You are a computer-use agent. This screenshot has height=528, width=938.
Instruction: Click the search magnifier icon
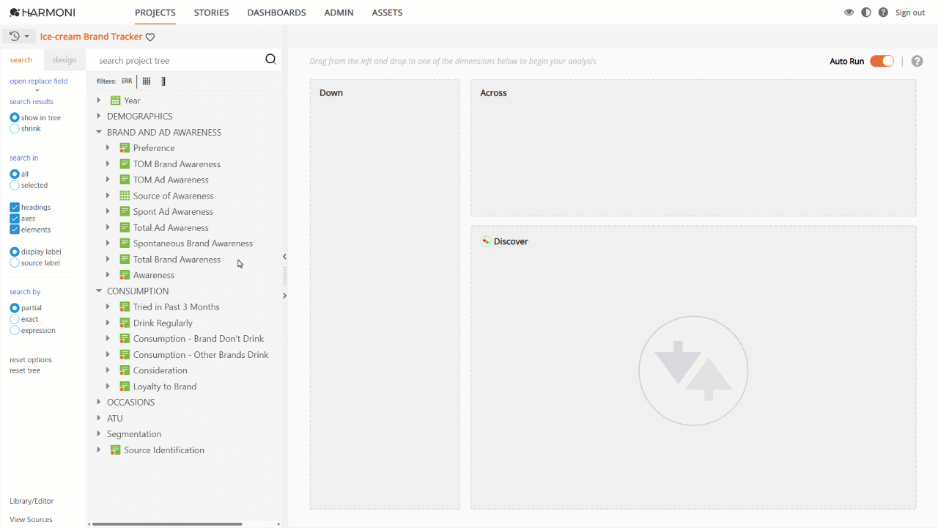coord(270,60)
